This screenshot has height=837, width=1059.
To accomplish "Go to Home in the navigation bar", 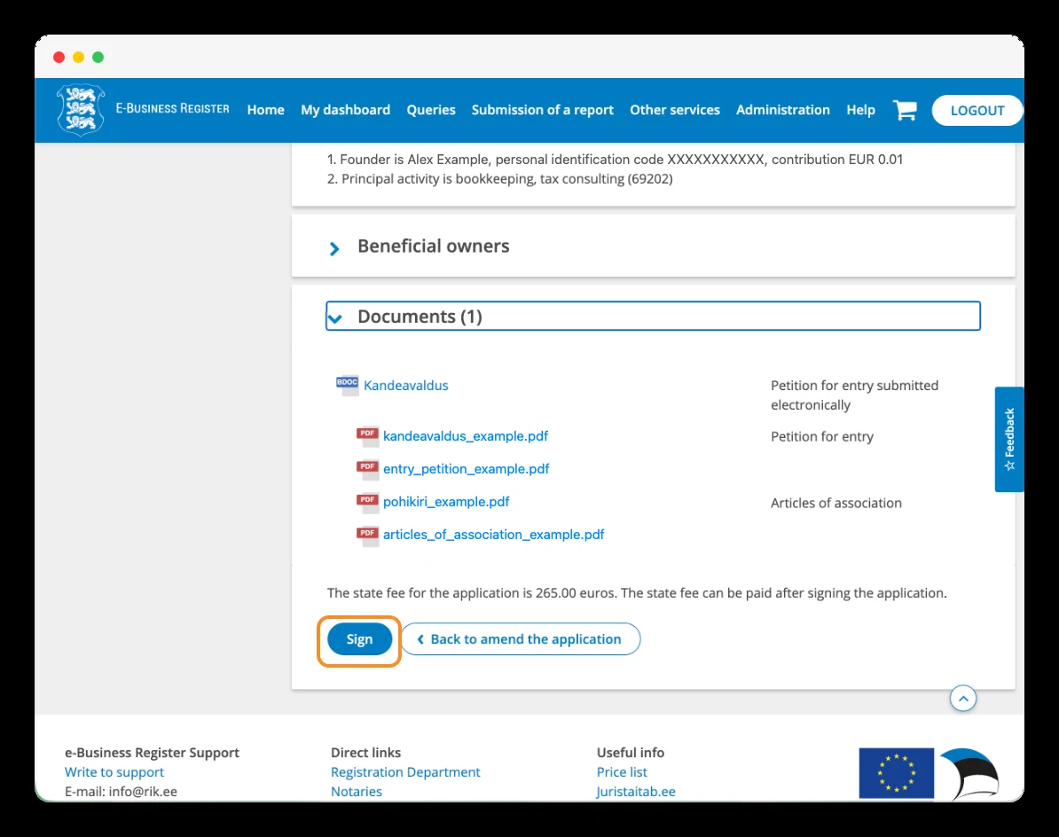I will 265,110.
